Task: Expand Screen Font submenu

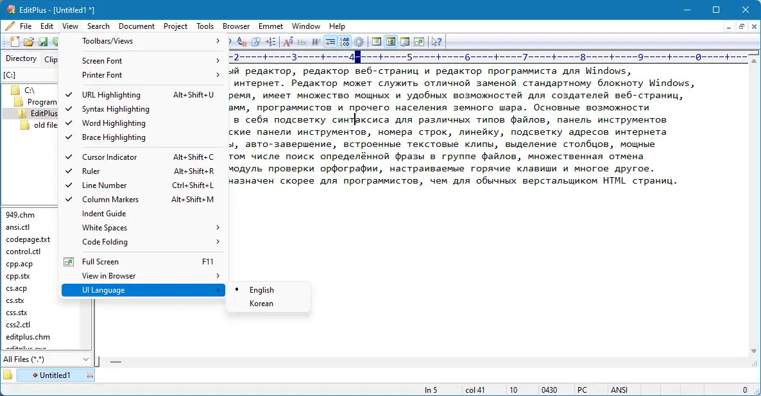Action: coord(143,61)
